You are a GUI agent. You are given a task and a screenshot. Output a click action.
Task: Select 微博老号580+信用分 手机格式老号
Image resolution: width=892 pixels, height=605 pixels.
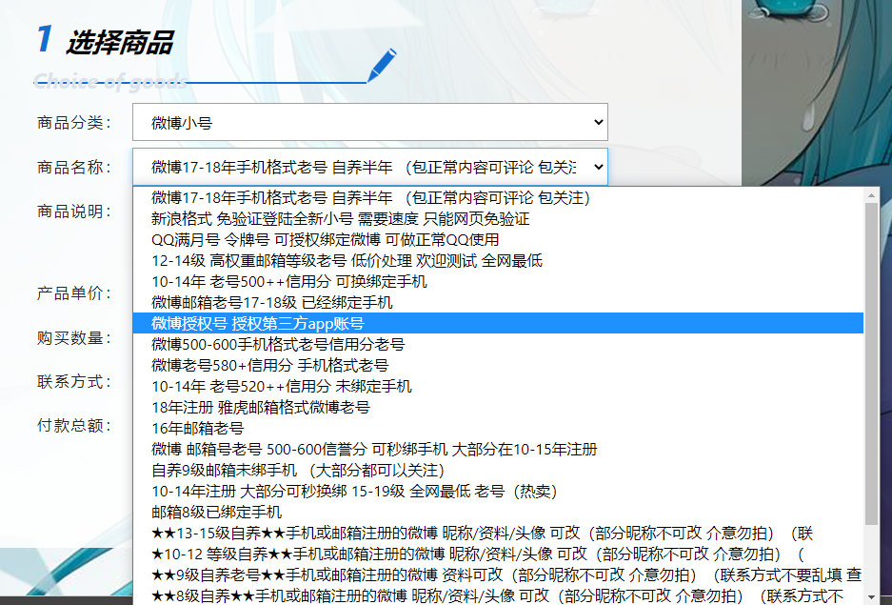498,366
